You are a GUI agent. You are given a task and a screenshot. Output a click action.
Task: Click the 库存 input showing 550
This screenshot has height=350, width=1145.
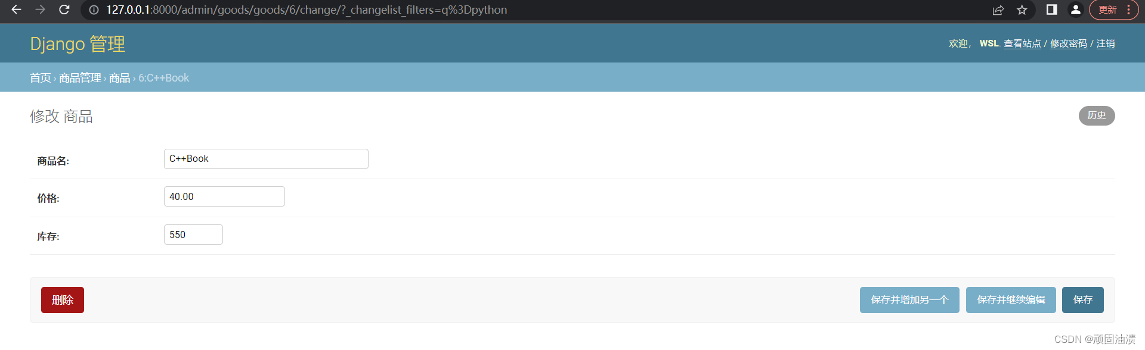[193, 235]
